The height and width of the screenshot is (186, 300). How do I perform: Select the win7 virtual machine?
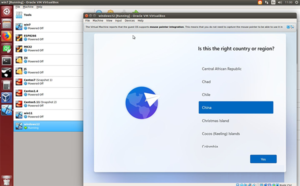pos(48,26)
